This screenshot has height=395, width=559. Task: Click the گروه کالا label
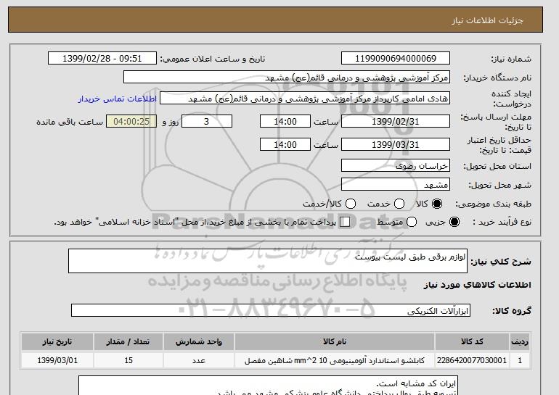(x=512, y=311)
